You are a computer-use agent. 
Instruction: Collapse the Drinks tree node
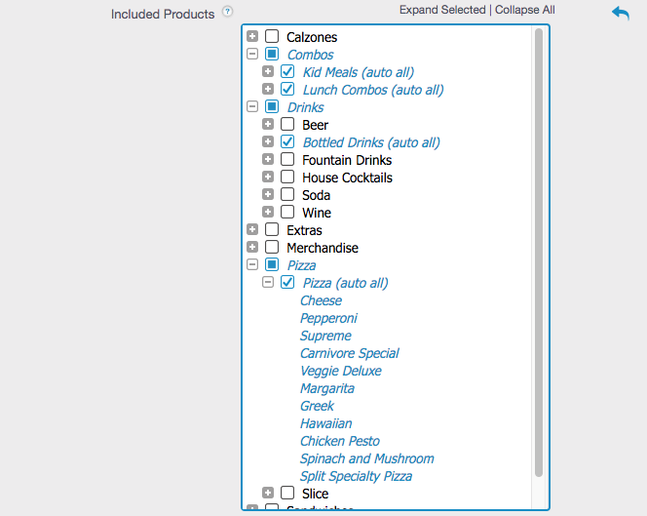(x=252, y=107)
